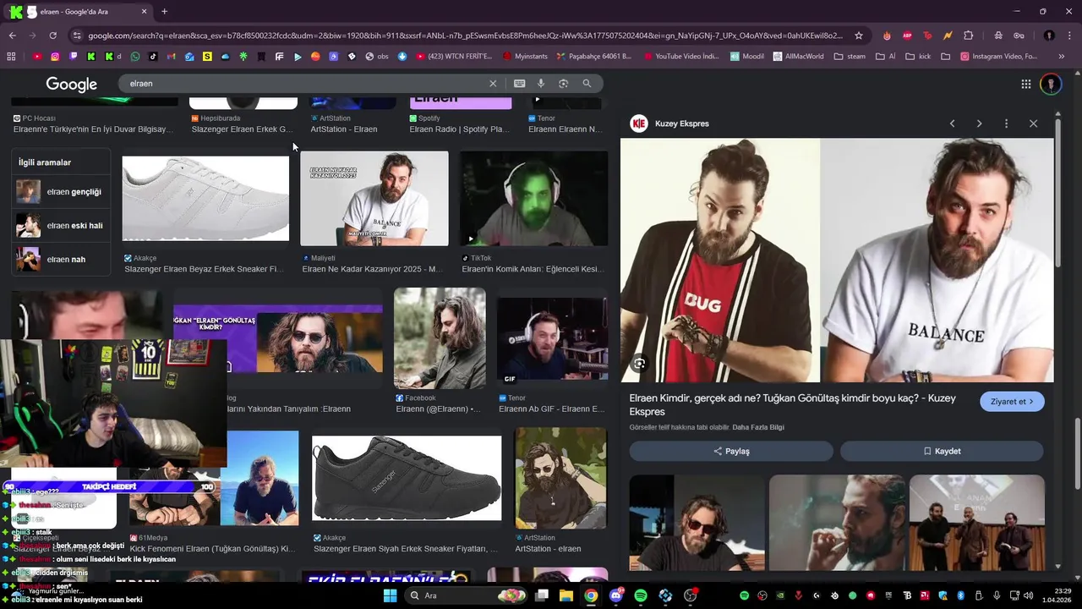Open ArtStation elraen cartoon portrait
The height and width of the screenshot is (609, 1082).
pos(560,479)
